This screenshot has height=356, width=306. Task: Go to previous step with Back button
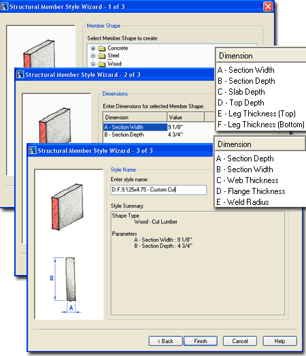pos(166,341)
